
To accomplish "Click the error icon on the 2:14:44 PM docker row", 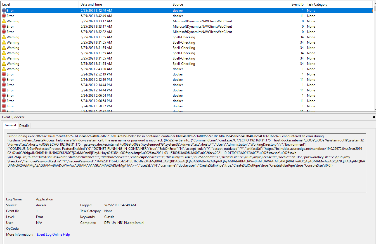I will (4, 85).
